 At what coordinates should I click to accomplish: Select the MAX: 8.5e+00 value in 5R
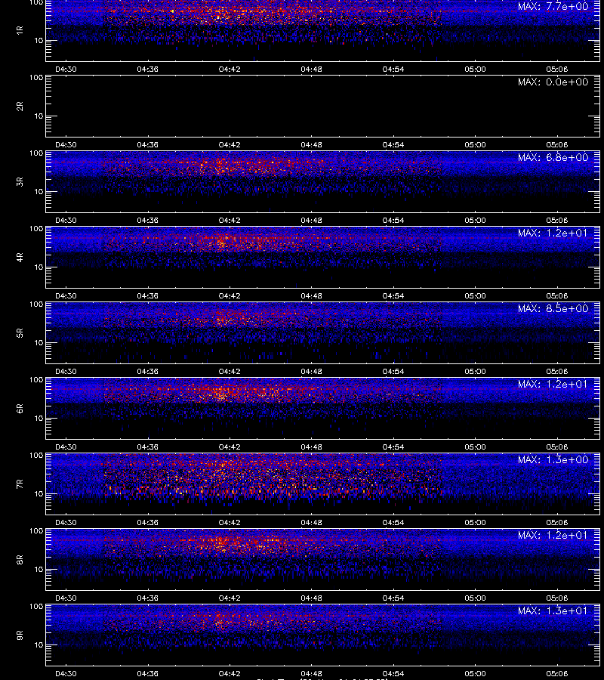[x=553, y=309]
